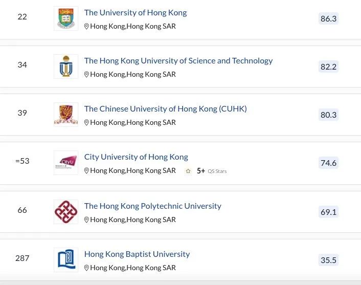
Task: Click the rank number 34
Action: [x=22, y=65]
